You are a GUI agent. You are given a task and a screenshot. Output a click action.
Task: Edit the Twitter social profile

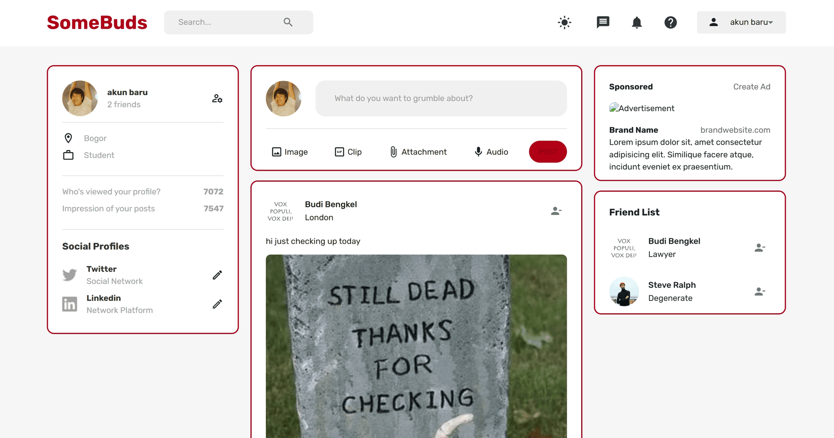coord(217,275)
